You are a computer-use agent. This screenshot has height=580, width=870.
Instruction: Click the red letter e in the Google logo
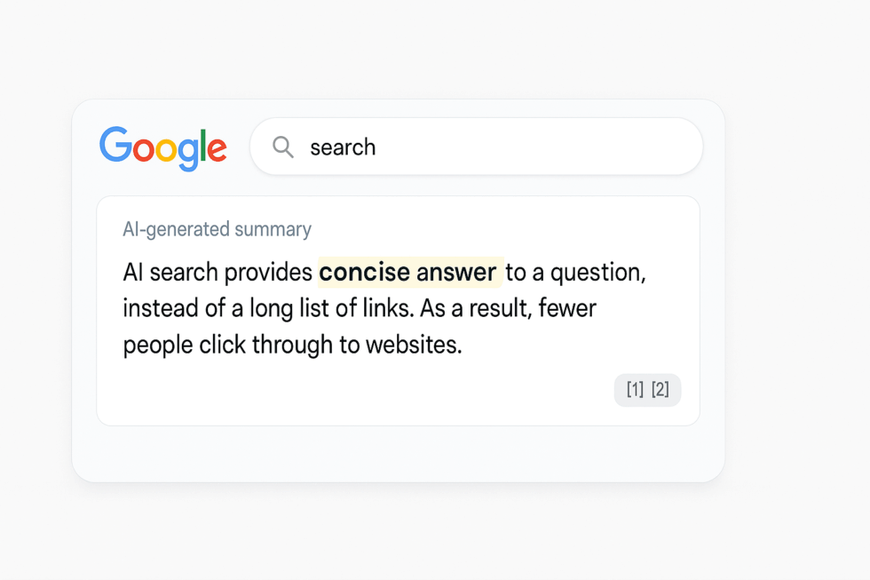[x=216, y=149]
